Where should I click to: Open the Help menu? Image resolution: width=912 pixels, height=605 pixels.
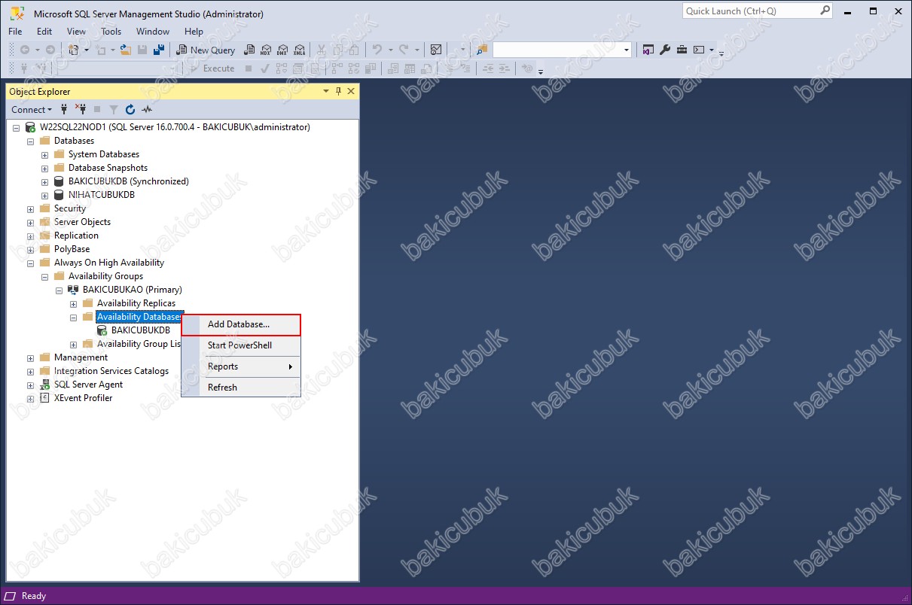(194, 31)
